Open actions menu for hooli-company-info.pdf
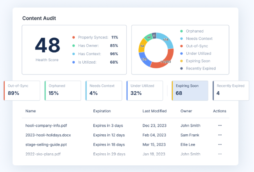 (x=220, y=125)
